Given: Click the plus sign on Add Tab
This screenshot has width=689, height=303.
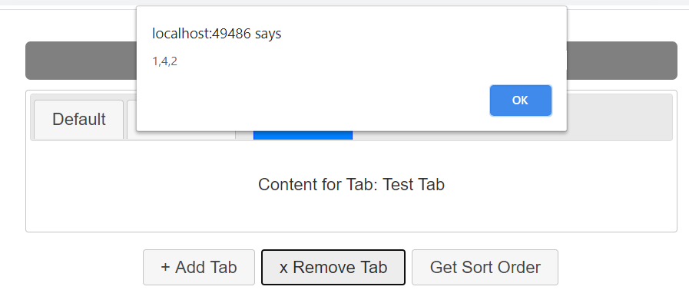Looking at the screenshot, I should (165, 268).
